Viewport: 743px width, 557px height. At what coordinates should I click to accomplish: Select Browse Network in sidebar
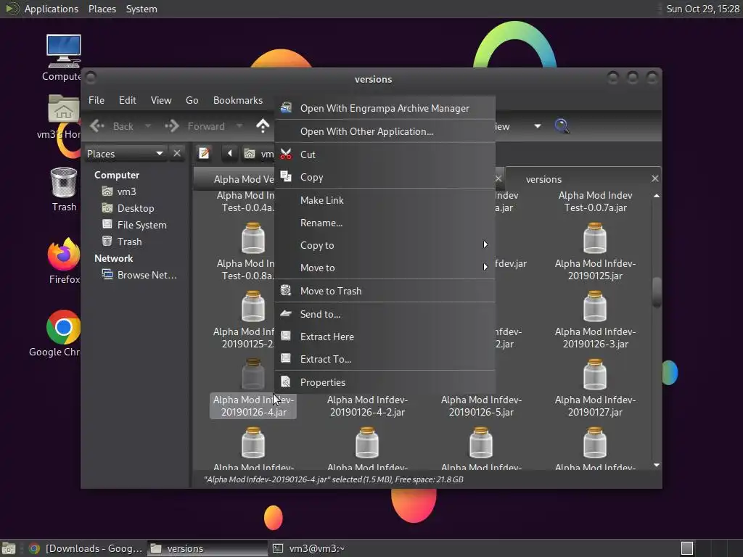pos(147,275)
